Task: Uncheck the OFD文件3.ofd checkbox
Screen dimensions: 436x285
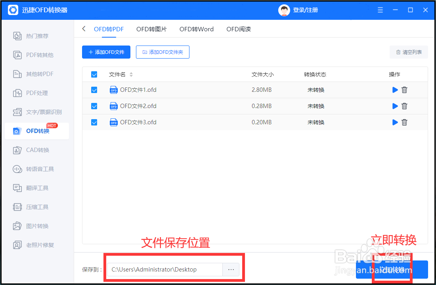Action: 94,122
